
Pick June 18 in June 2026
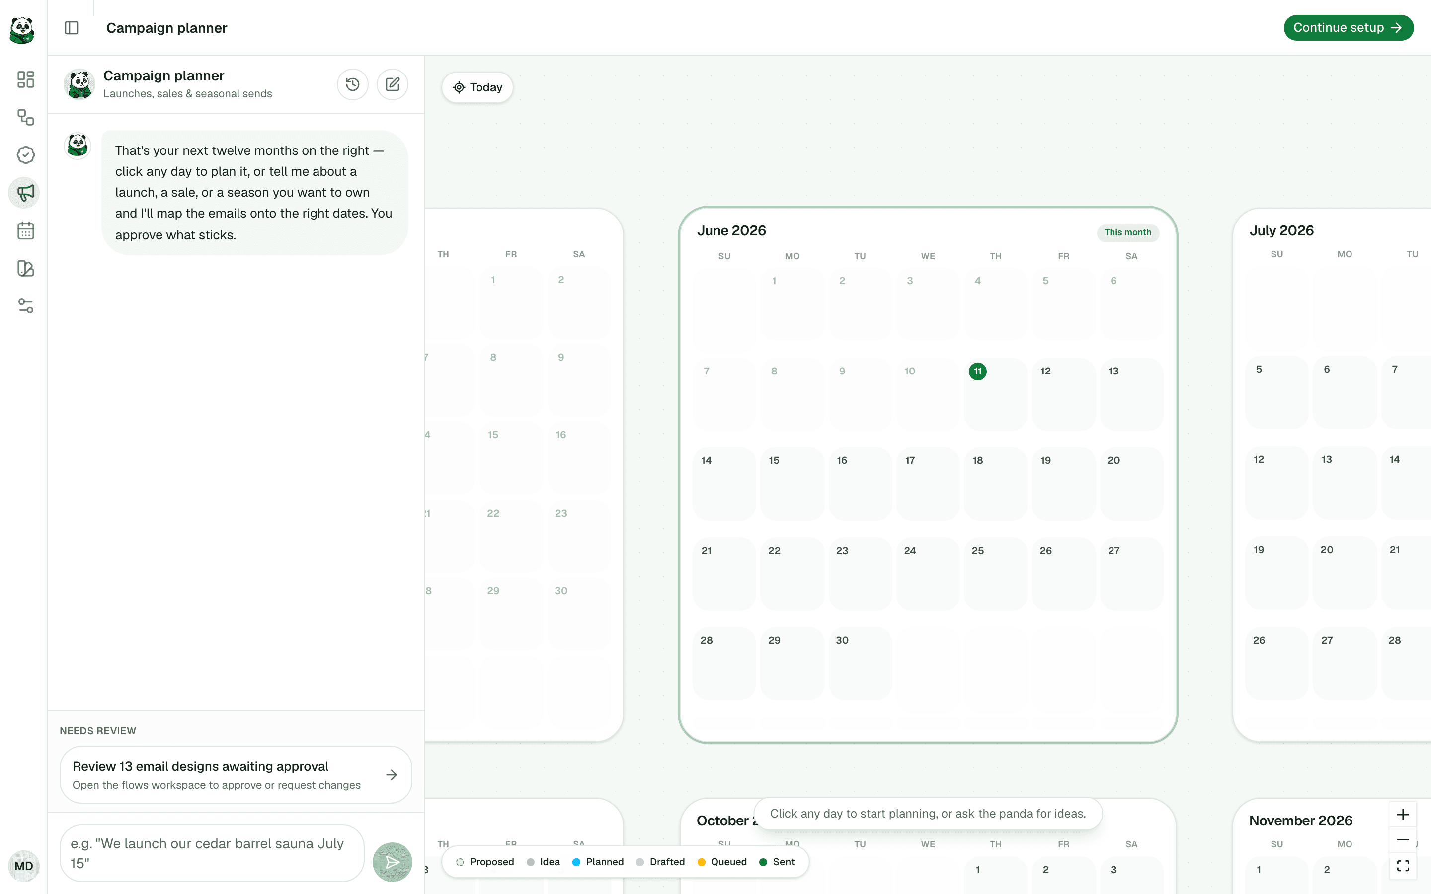click(995, 484)
